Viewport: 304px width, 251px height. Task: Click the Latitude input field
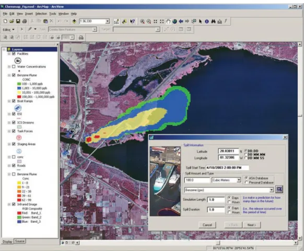(x=229, y=151)
